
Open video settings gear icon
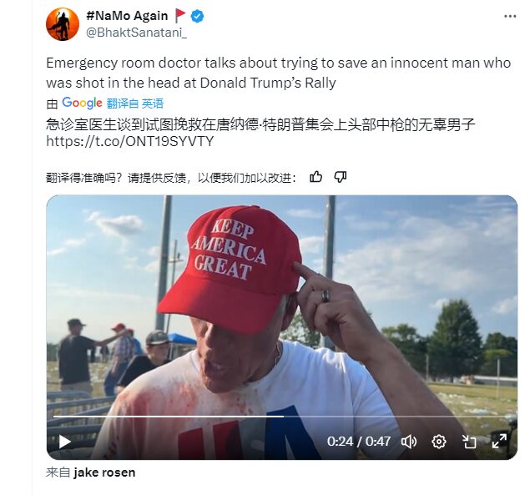[x=439, y=442]
